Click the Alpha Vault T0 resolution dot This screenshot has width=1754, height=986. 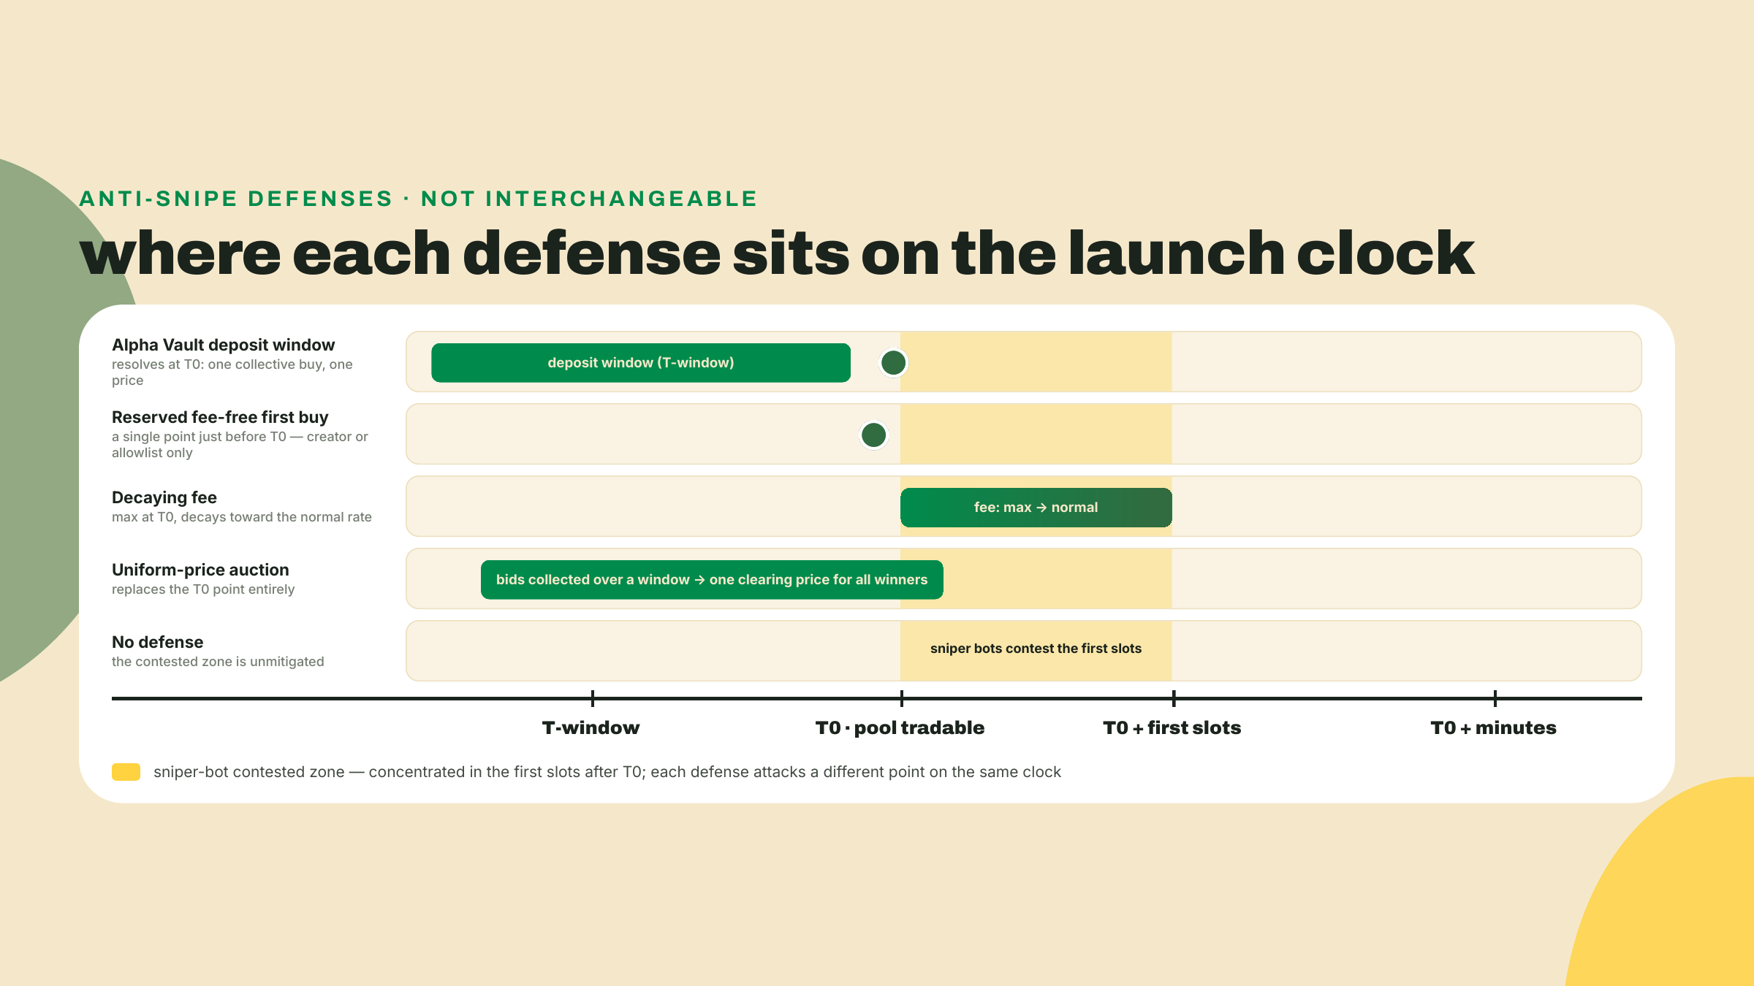point(893,363)
